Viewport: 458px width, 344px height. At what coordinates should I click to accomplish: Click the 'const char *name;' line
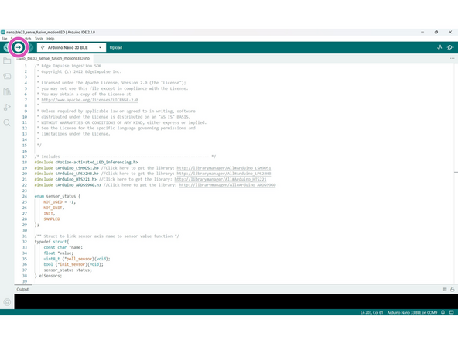pos(63,247)
